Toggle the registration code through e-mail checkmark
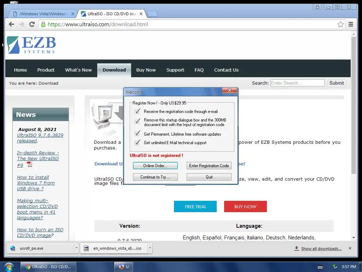Image resolution: width=362 pixels, height=272 pixels. point(138,112)
